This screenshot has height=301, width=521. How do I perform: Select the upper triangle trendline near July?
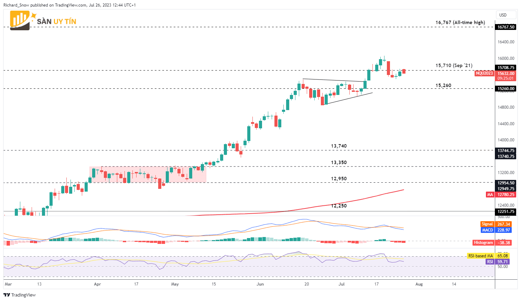click(334, 80)
